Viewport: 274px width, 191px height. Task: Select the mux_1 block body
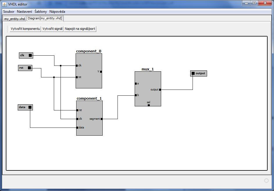pyautogui.click(x=148, y=89)
